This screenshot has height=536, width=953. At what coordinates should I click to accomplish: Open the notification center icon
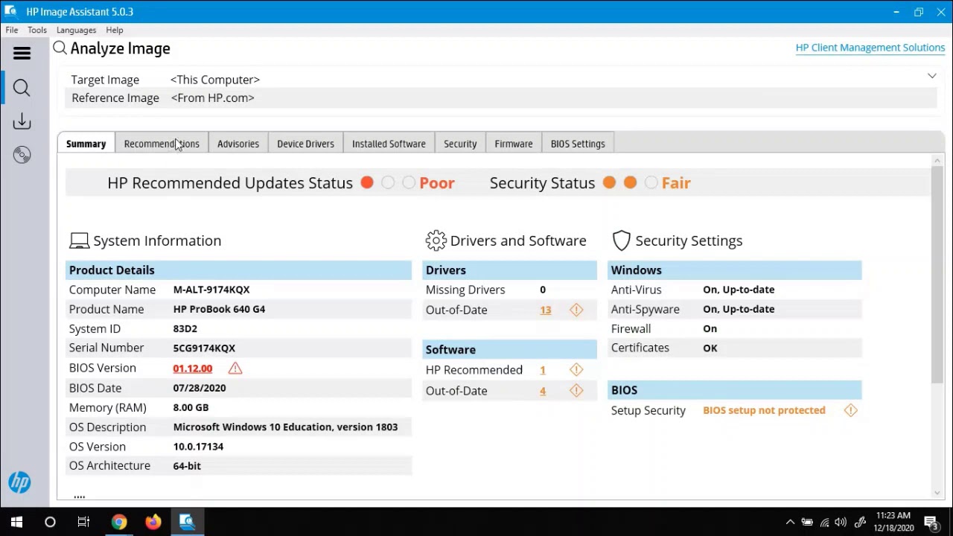coord(931,522)
